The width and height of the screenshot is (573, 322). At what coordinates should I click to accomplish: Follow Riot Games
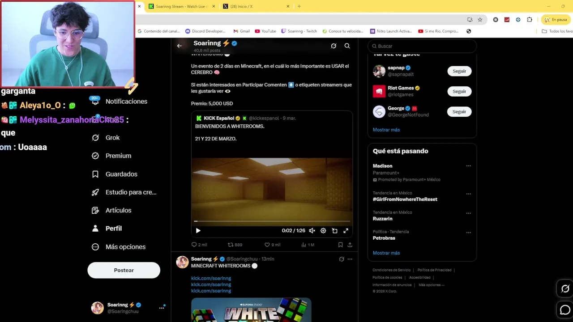[459, 91]
